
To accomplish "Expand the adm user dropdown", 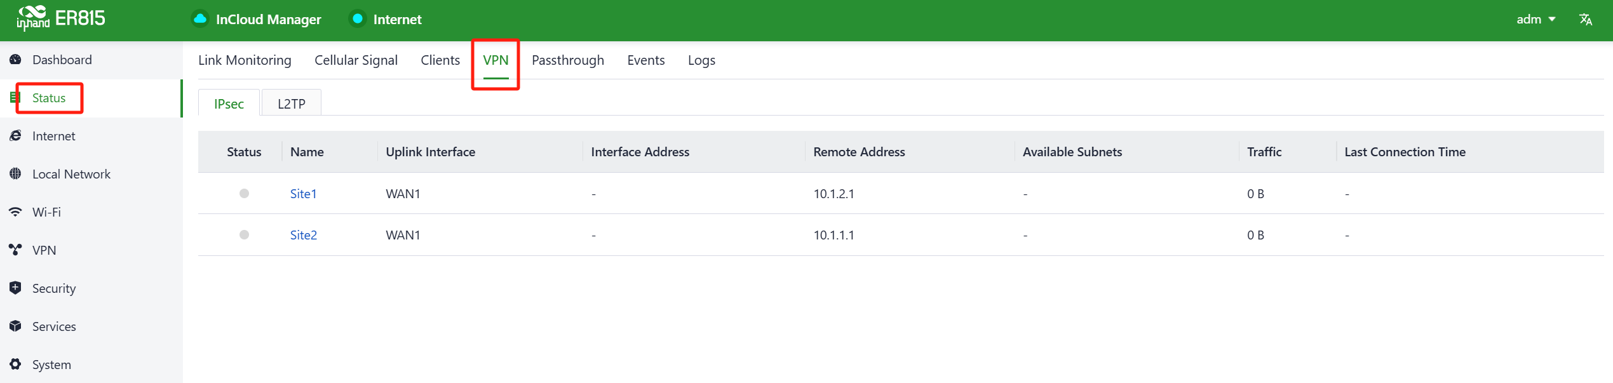I will [x=1535, y=20].
